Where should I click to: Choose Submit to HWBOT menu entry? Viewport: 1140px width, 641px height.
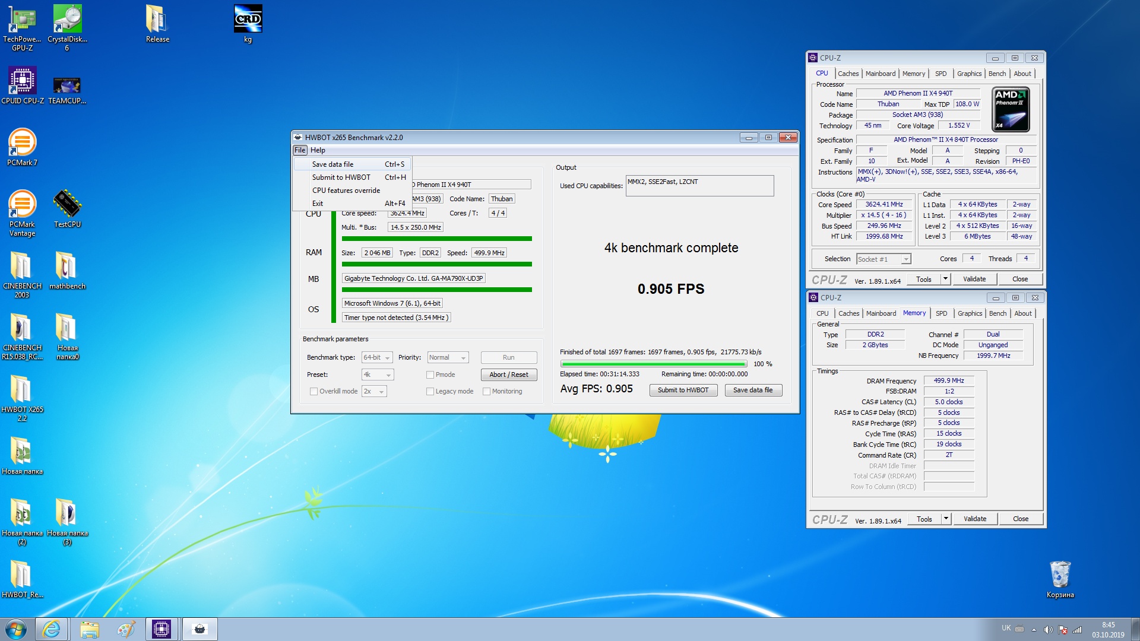[353, 177]
